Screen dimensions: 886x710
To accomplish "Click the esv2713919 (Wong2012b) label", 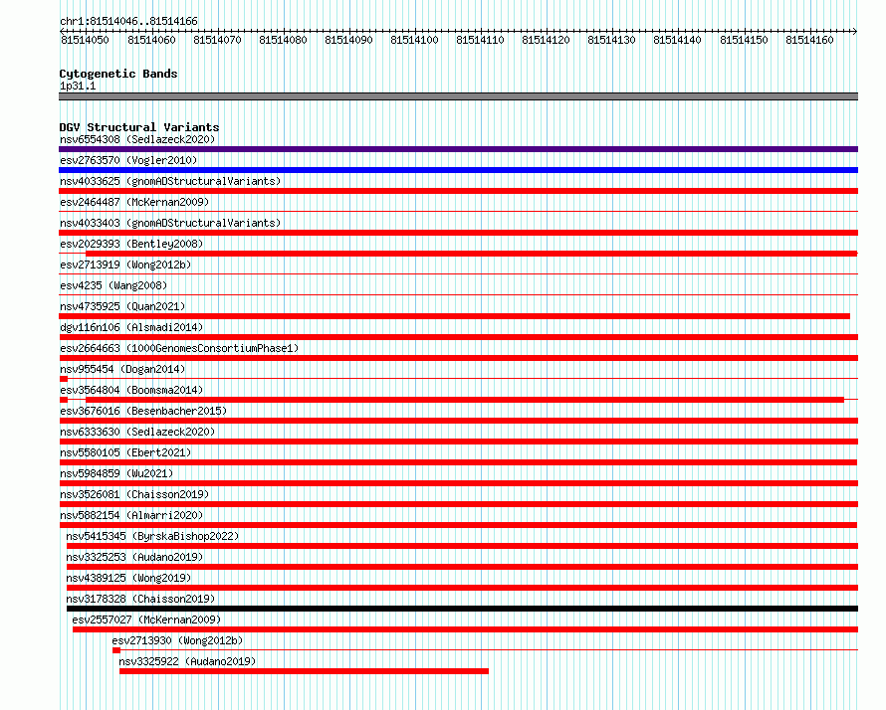I will 125,265.
